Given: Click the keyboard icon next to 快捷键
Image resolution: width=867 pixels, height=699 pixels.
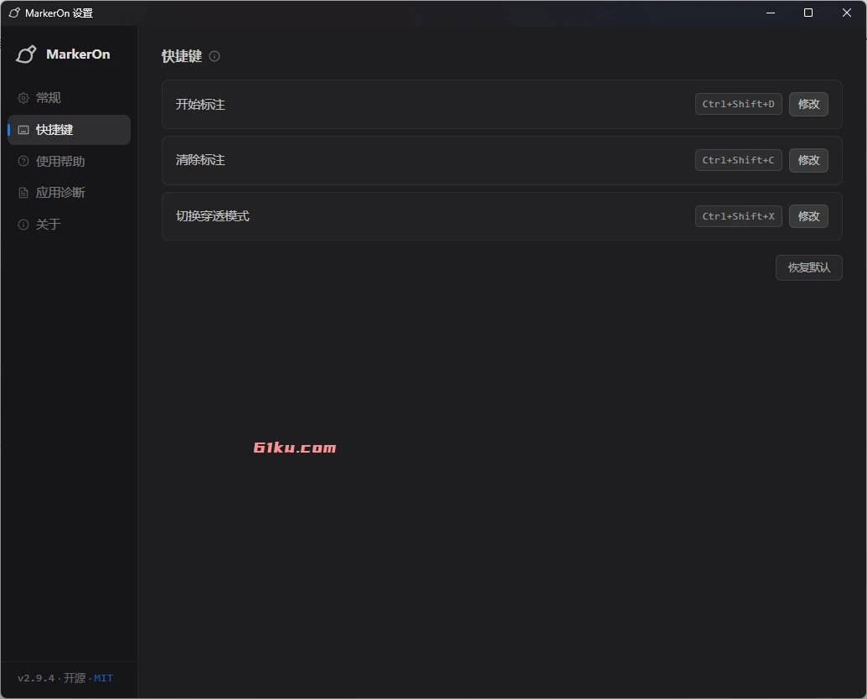Looking at the screenshot, I should (x=23, y=130).
